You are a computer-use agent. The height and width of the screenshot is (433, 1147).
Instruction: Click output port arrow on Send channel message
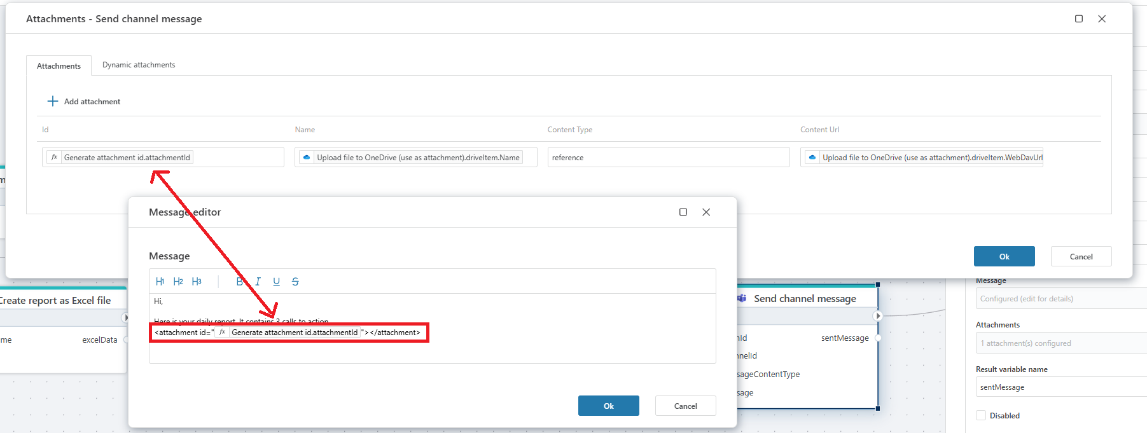(x=878, y=316)
